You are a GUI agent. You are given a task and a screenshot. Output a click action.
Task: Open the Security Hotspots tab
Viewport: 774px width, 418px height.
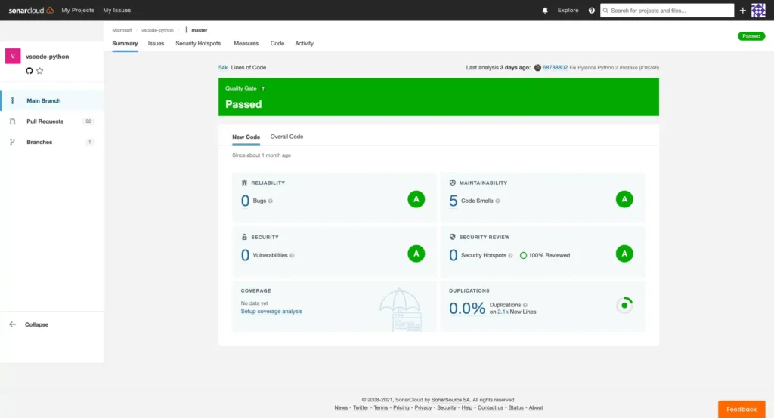click(198, 43)
